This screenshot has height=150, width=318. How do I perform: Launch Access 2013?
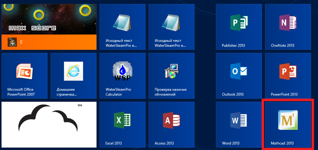tap(172, 125)
